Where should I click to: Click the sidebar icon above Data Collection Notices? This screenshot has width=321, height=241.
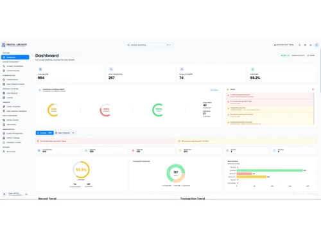(4, 80)
